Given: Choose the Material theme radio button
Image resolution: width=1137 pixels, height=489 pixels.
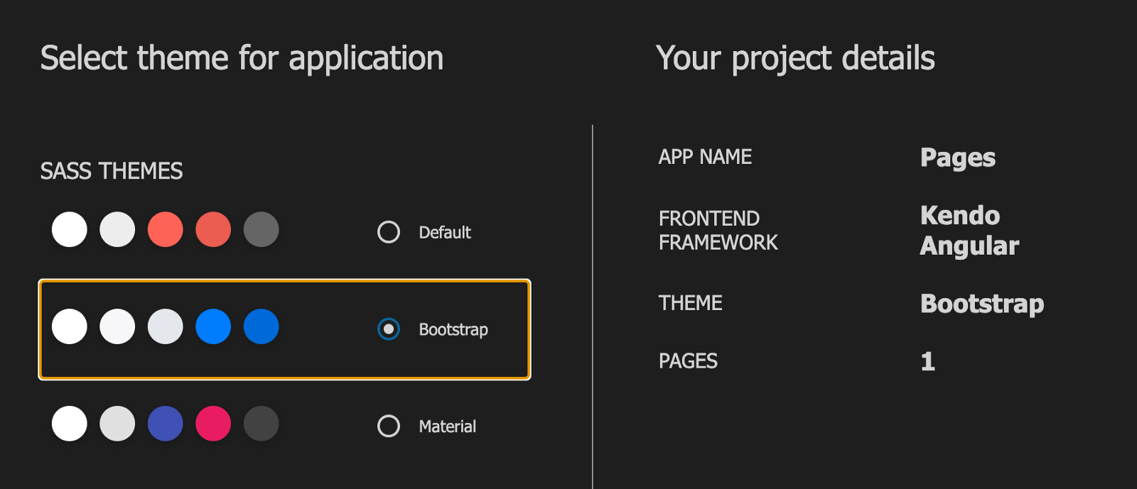Looking at the screenshot, I should pos(388,426).
